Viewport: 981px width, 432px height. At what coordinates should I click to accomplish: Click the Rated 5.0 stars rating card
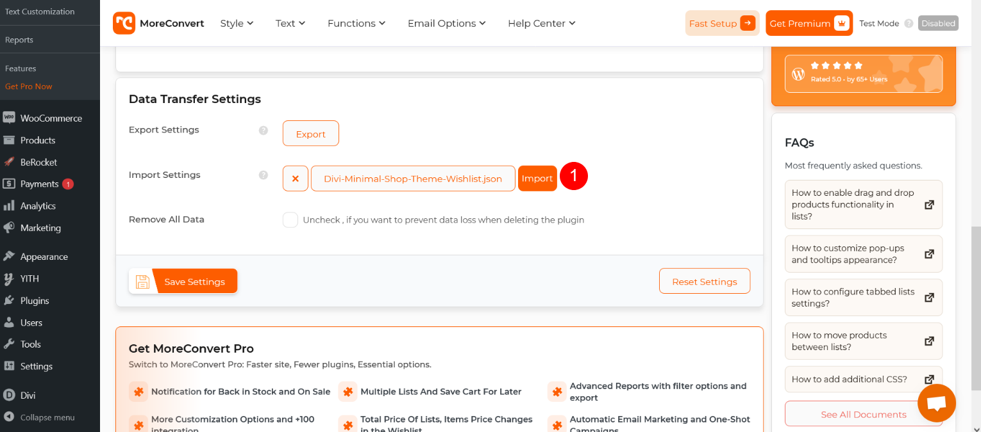coord(864,74)
